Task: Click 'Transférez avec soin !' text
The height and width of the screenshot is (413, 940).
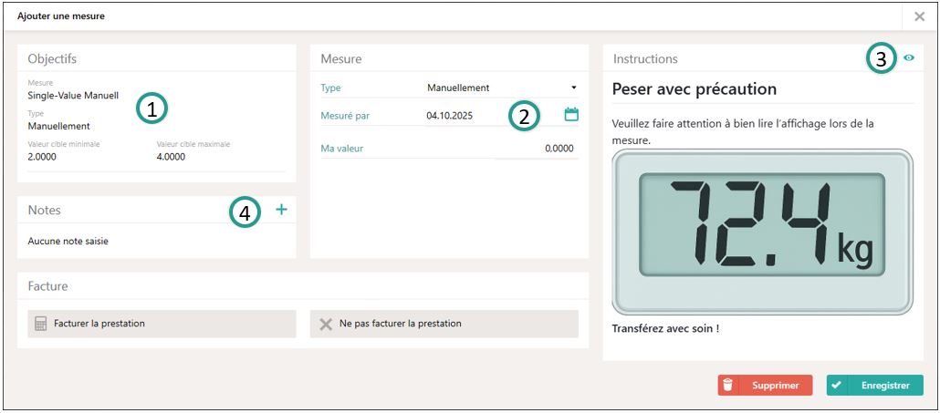Action: coord(665,328)
